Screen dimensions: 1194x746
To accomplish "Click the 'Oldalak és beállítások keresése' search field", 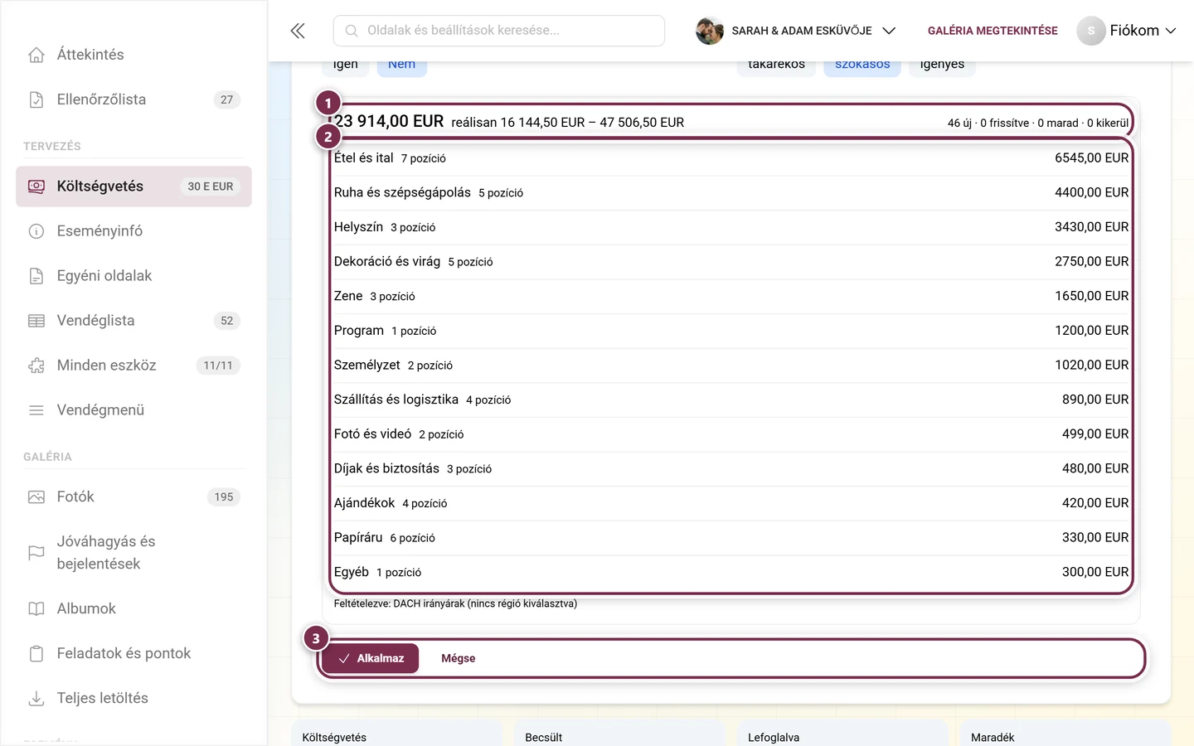I will pyautogui.click(x=499, y=31).
